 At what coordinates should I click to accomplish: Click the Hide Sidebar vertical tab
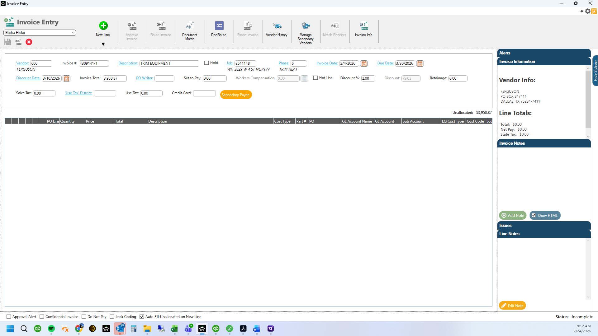(595, 71)
